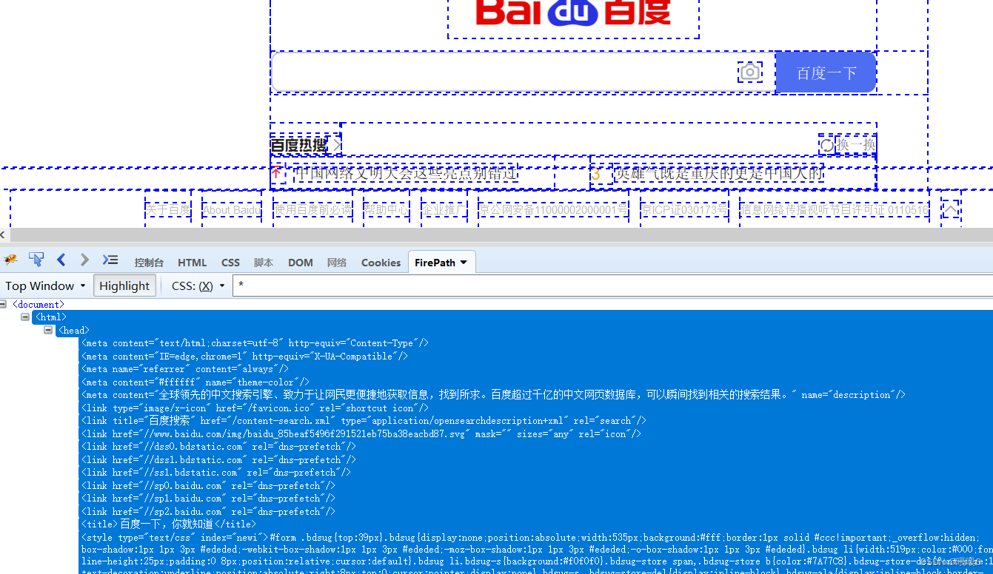Switch to the CSS tab
Viewport: 993px width, 574px height.
pyautogui.click(x=231, y=263)
